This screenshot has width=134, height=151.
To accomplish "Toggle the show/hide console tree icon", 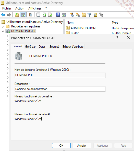I will tap(23, 15).
